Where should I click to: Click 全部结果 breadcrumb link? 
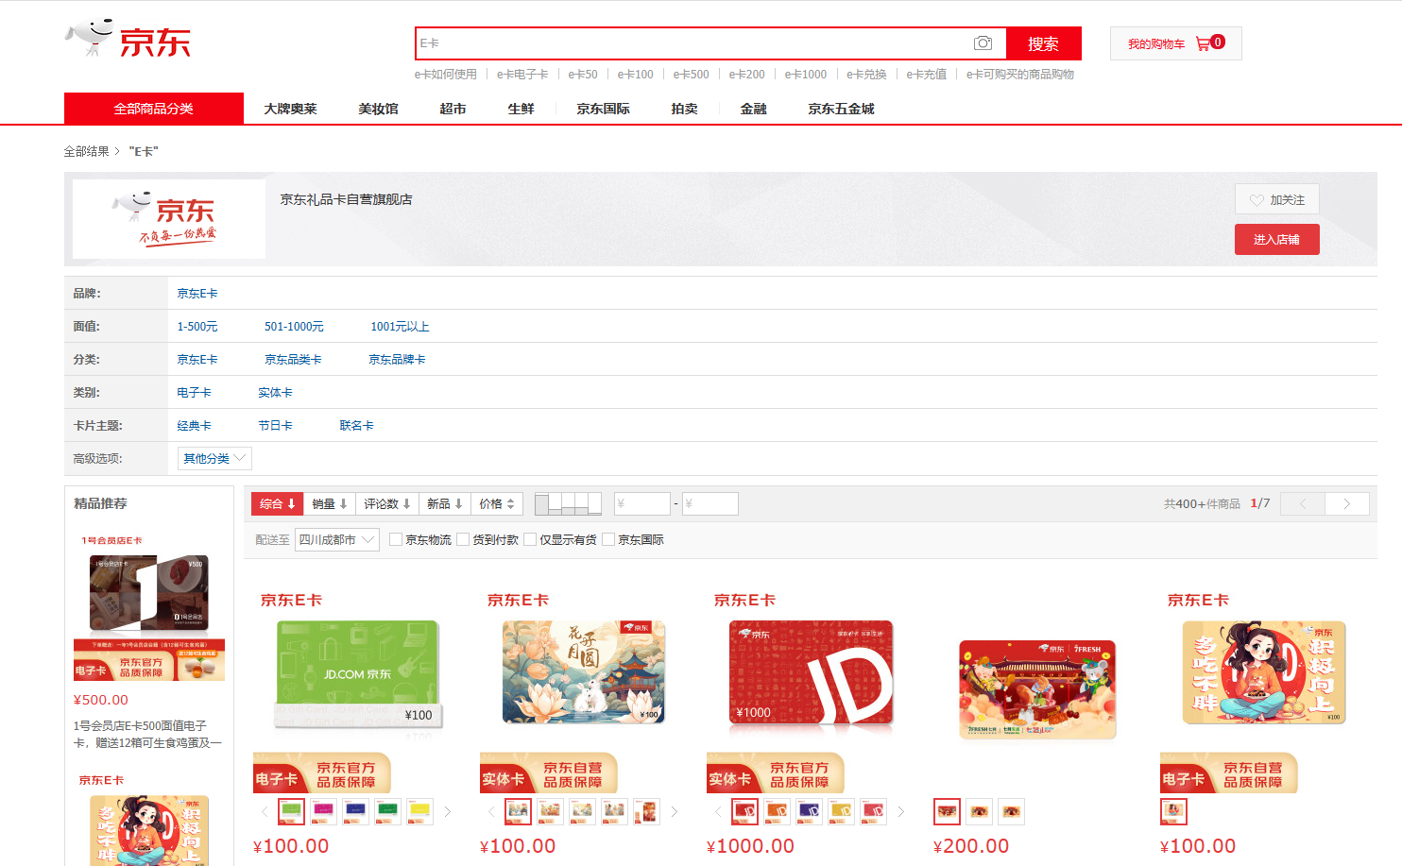pos(86,151)
